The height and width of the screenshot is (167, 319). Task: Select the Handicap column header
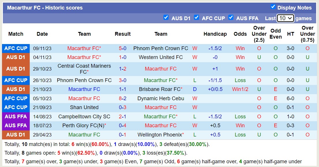215,34
